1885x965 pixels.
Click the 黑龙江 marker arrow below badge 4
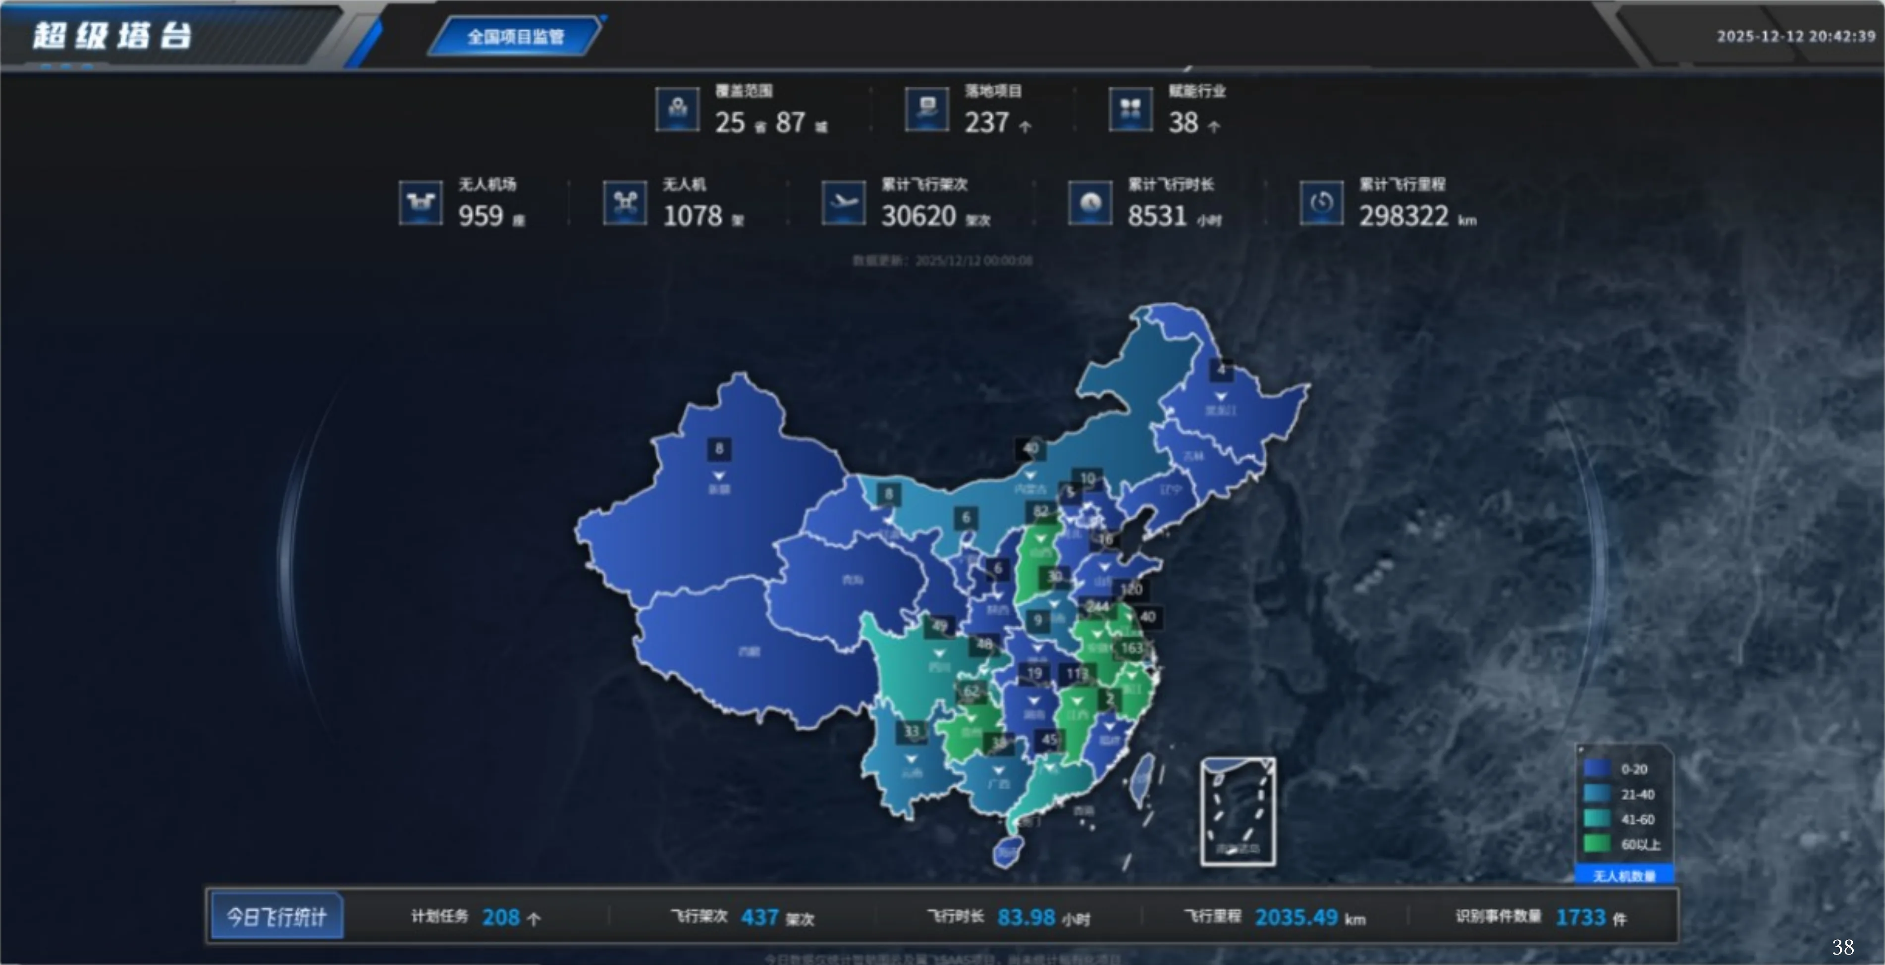click(x=1221, y=397)
